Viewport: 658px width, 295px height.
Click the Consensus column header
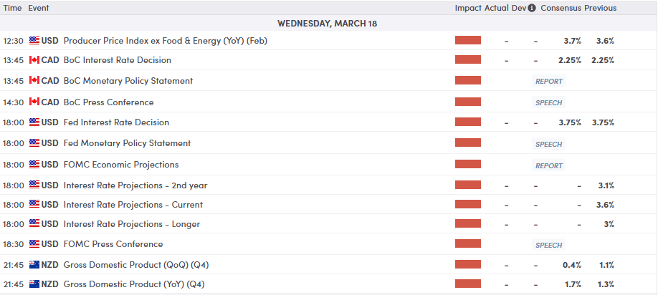pos(561,8)
